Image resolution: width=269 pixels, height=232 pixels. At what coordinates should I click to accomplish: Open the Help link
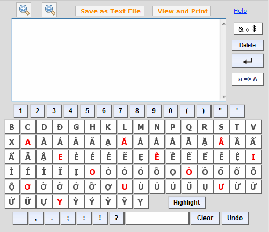tap(240, 11)
